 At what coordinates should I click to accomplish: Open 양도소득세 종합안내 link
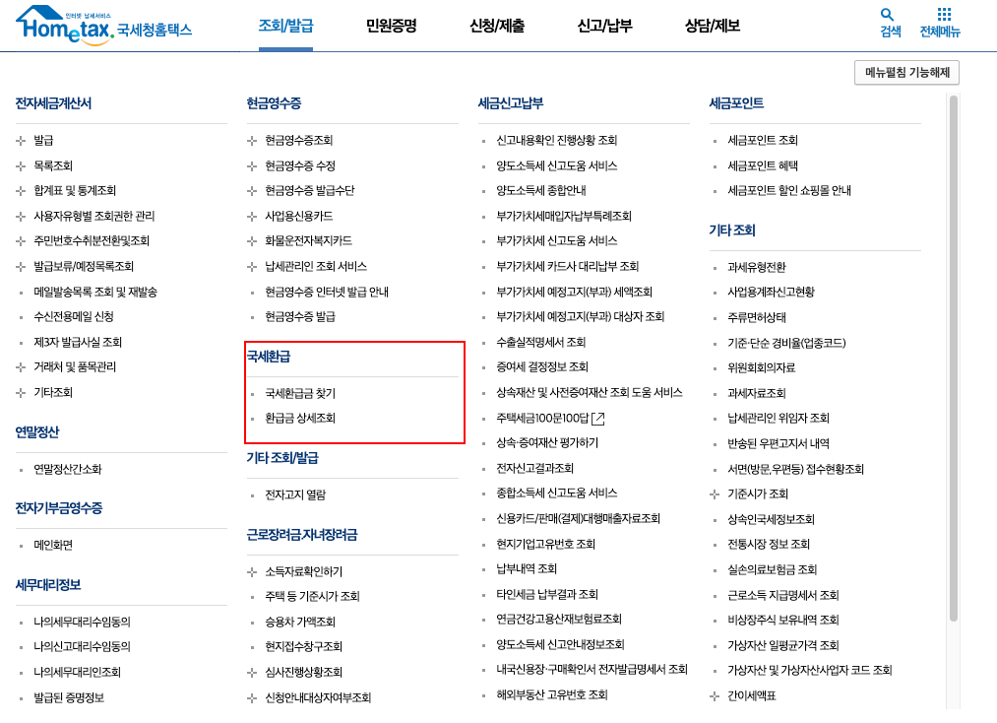pos(541,191)
